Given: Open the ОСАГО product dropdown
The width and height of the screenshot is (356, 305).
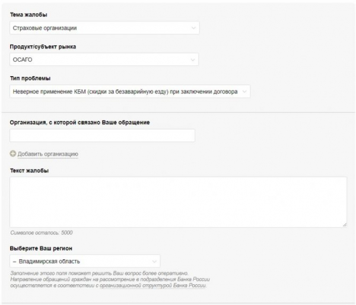Looking at the screenshot, I should (104, 59).
